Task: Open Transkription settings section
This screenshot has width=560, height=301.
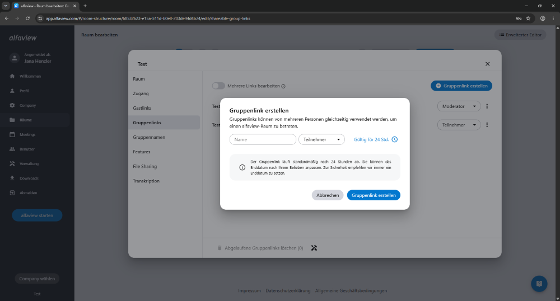Action: (x=164, y=181)
